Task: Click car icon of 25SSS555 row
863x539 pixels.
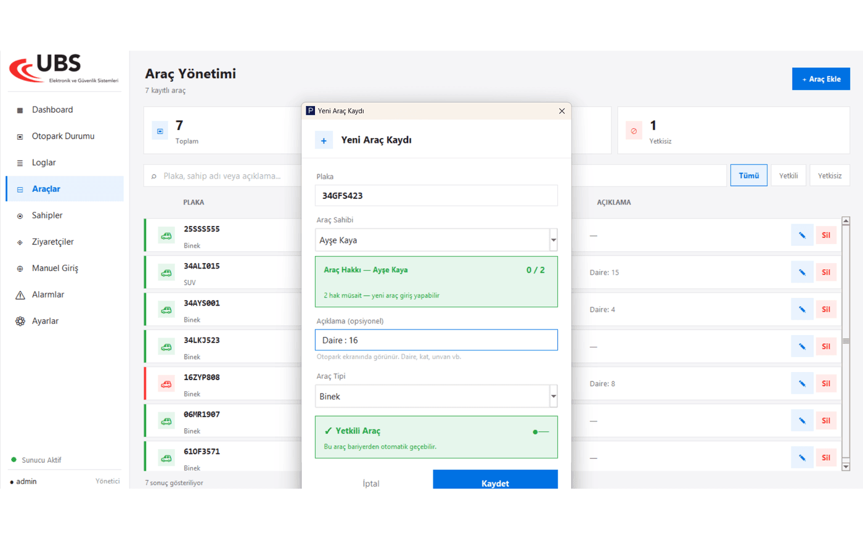Action: (166, 236)
